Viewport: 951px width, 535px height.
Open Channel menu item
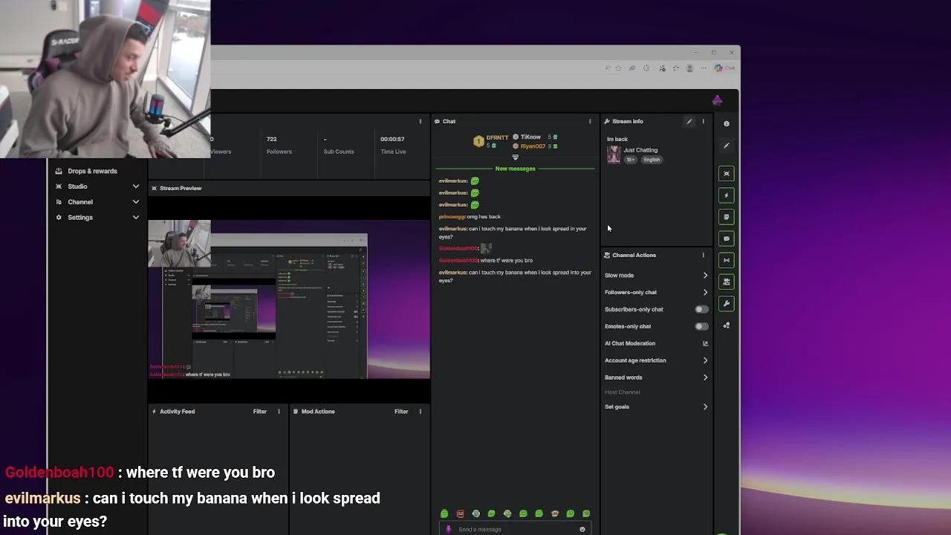click(80, 202)
